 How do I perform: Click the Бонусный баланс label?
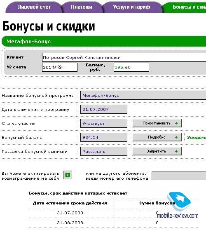coord(22,138)
